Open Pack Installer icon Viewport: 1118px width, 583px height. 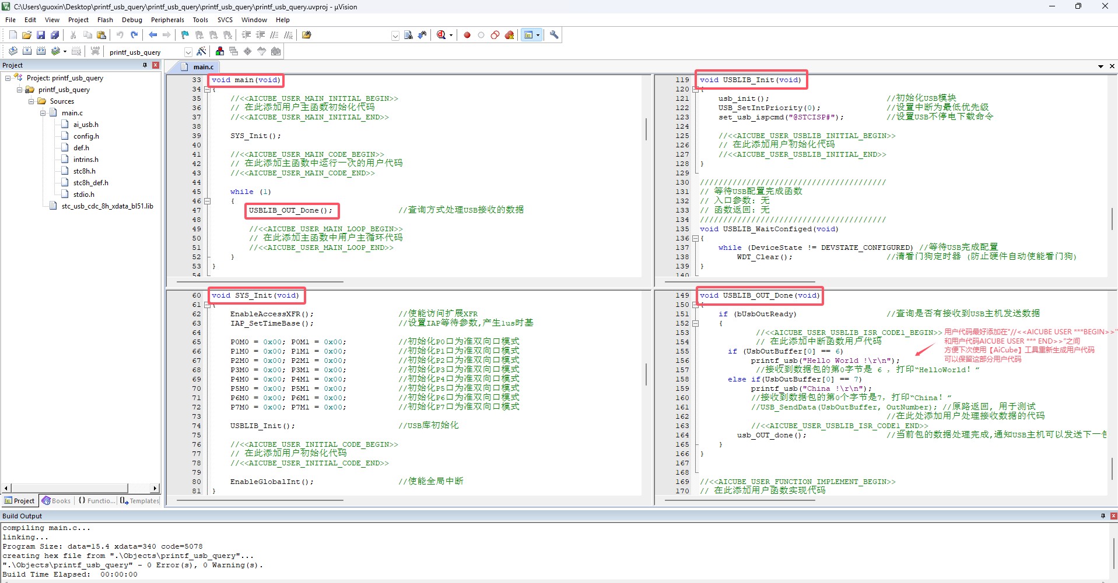click(x=276, y=51)
